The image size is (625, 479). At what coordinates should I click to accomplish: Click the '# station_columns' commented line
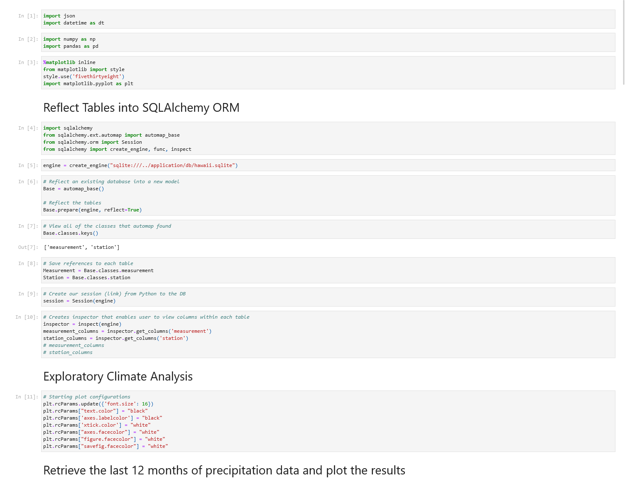click(x=68, y=352)
